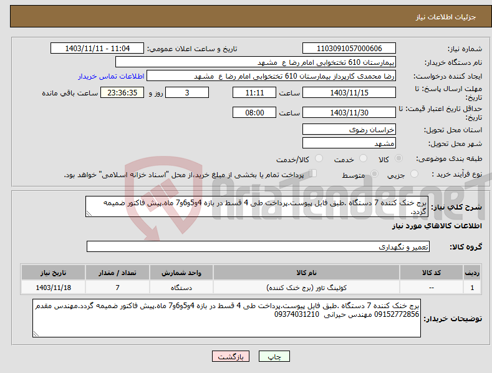
Task: Click the announcement date 1403/11/11 - 11:04 field
Action: coord(97,49)
